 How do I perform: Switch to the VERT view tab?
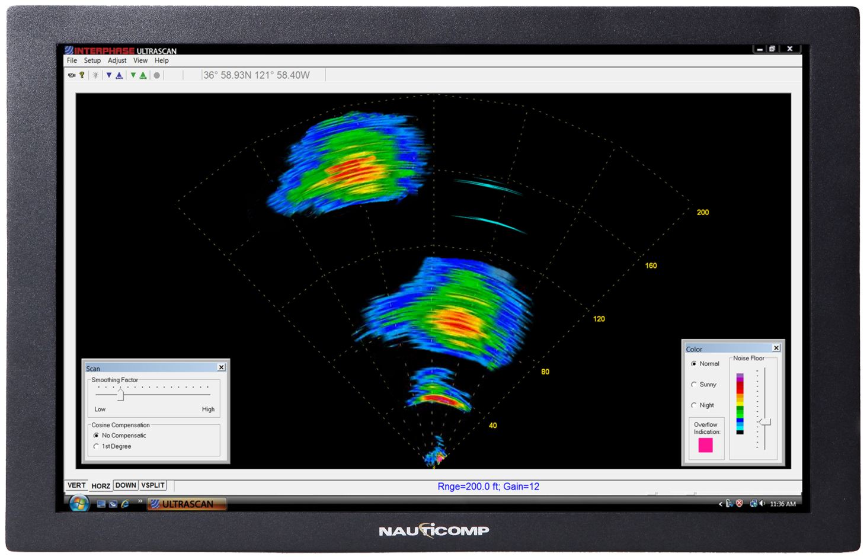[x=76, y=485]
